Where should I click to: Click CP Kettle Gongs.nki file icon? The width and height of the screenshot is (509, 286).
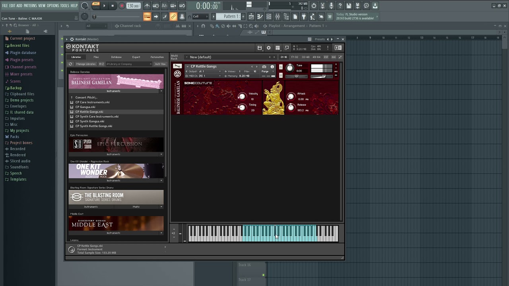tap(72, 112)
